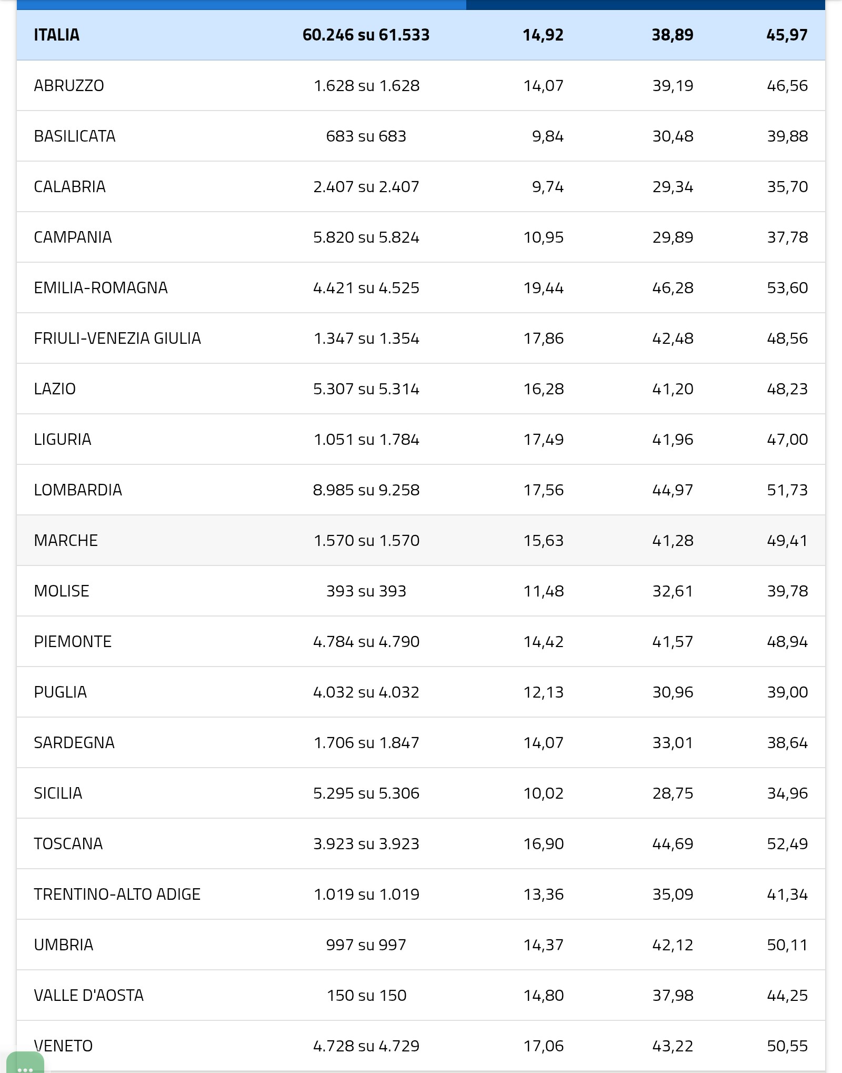Click the ITALIA national total header row
The width and height of the screenshot is (842, 1073).
(x=57, y=35)
